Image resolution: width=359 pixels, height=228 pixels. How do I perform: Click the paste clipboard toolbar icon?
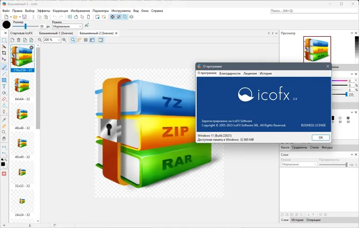[46, 17]
